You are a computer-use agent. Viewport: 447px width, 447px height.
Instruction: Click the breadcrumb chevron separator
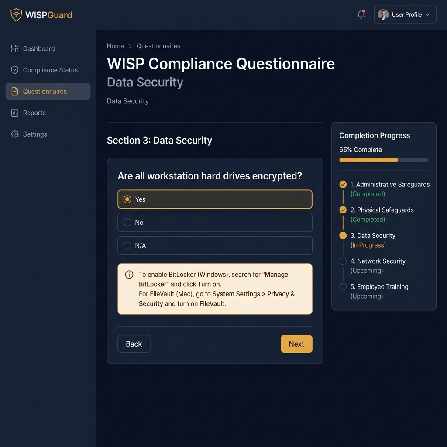click(130, 46)
